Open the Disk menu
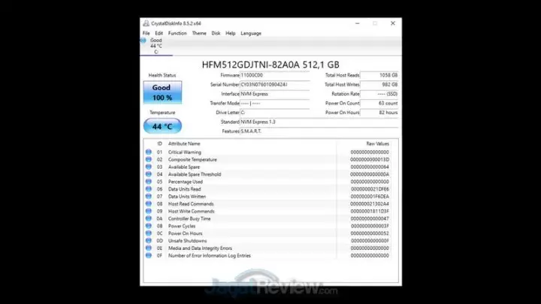The height and width of the screenshot is (304, 541). click(x=216, y=33)
